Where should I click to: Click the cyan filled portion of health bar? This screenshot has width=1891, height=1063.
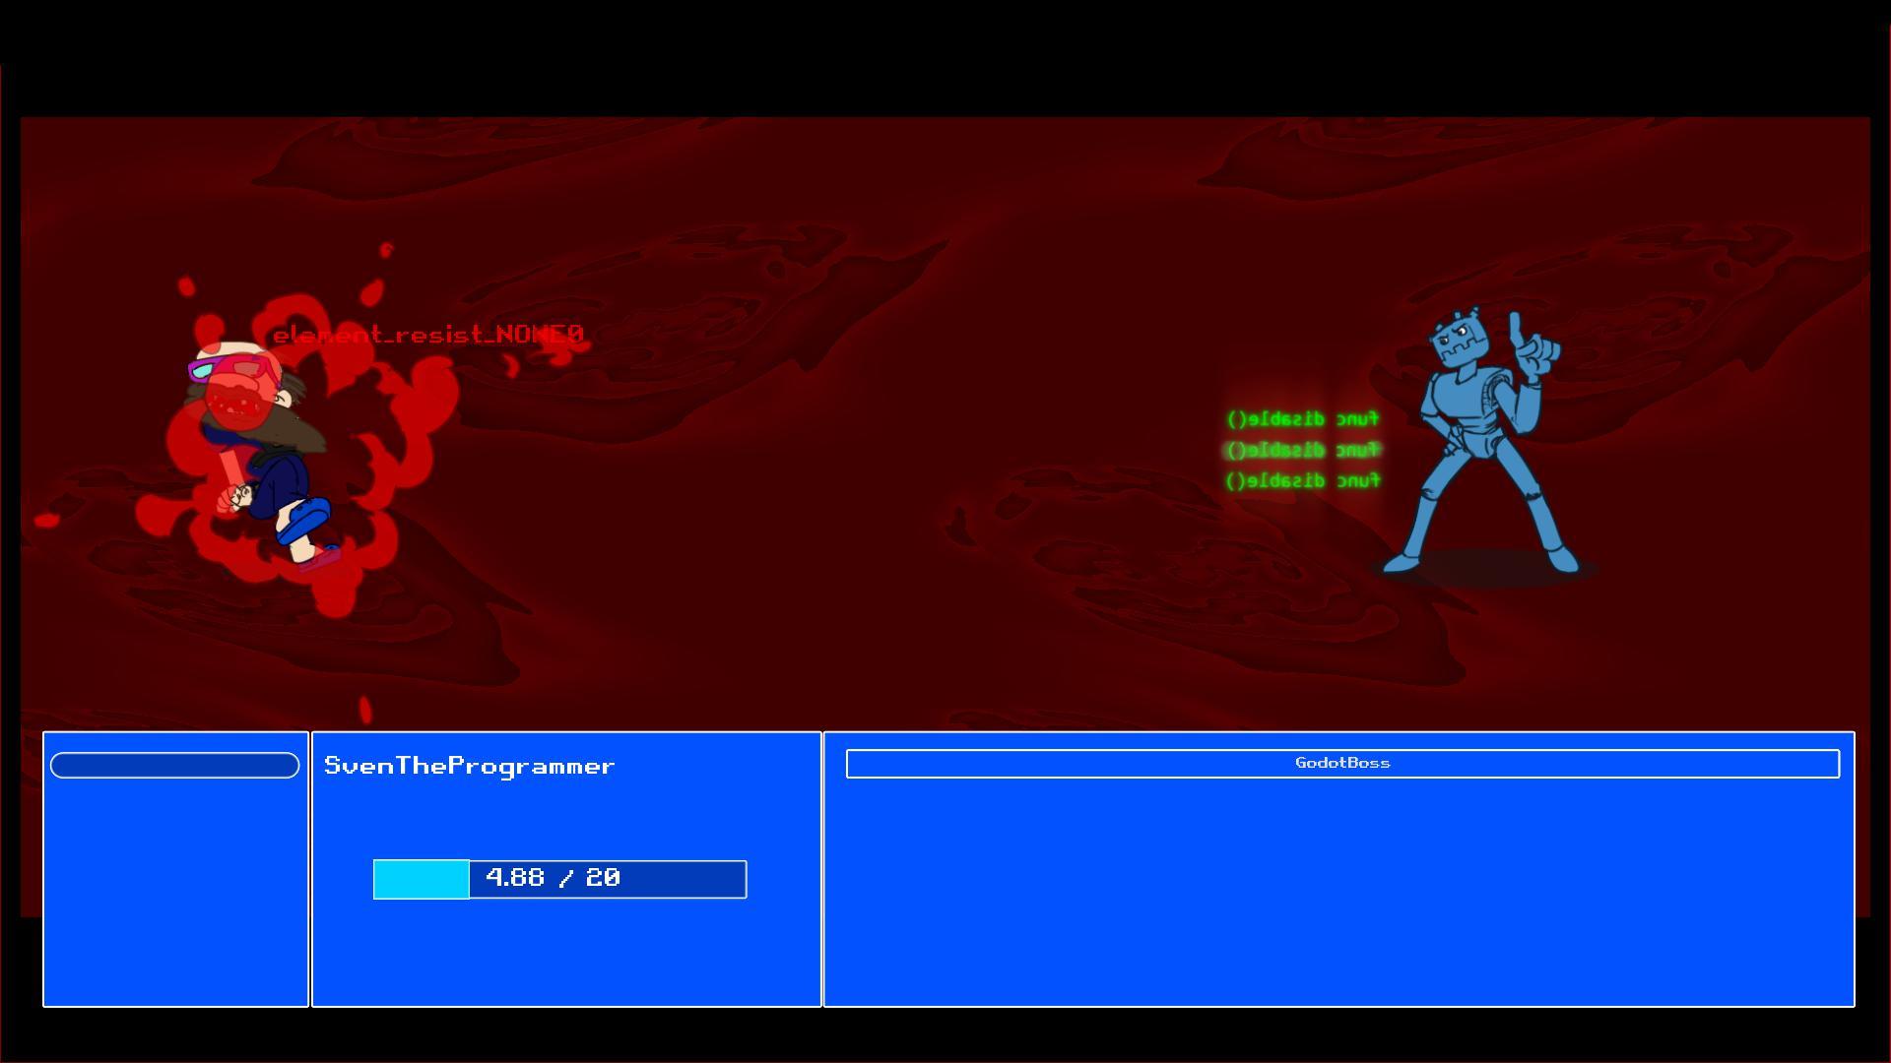[421, 879]
